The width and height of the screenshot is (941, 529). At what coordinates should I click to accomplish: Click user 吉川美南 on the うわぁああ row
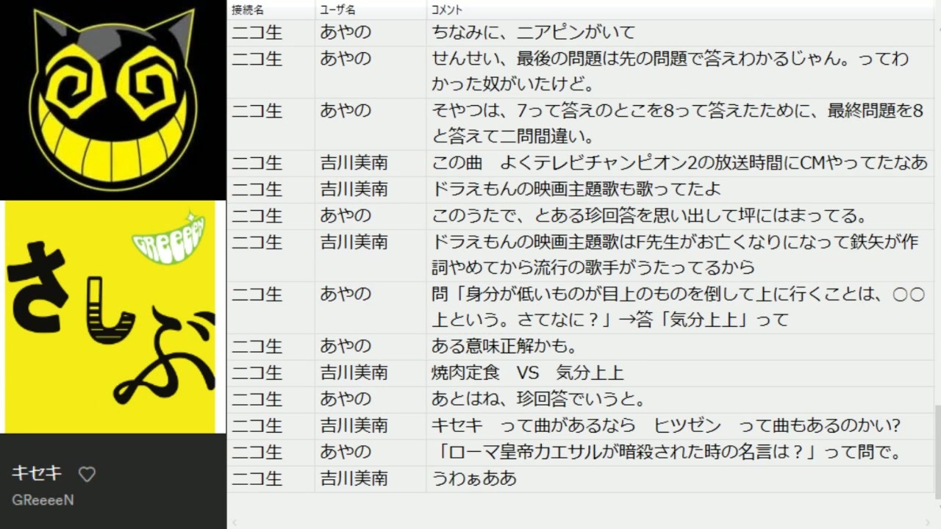[x=354, y=478]
